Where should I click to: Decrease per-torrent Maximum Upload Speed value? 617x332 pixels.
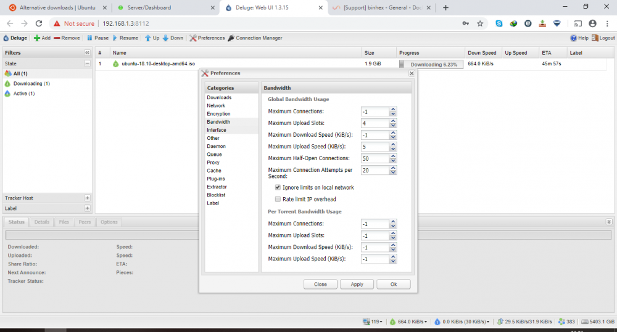pos(393,261)
